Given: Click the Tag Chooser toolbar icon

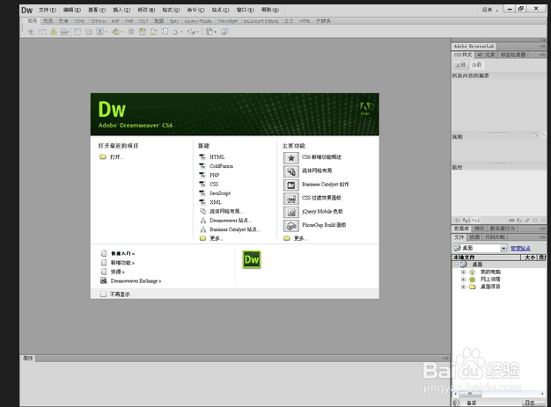Looking at the screenshot, I should coord(225,32).
